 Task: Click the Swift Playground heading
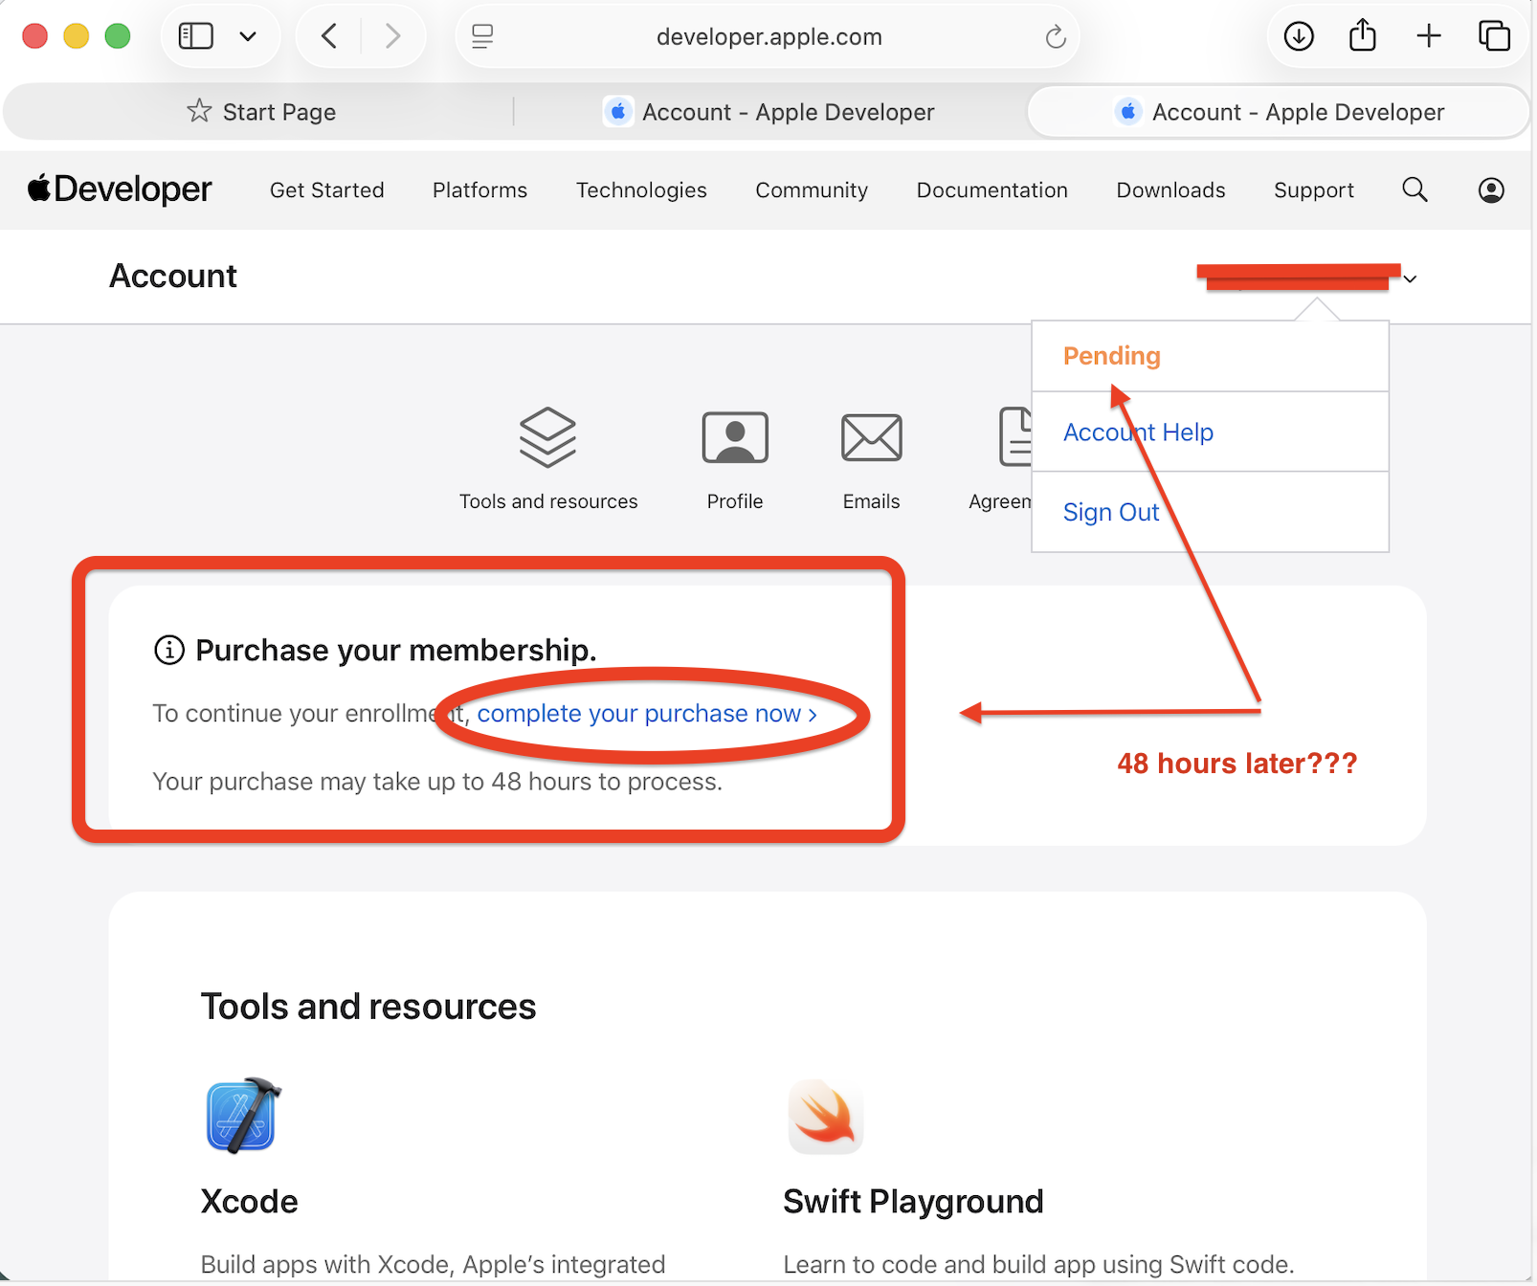[913, 1202]
